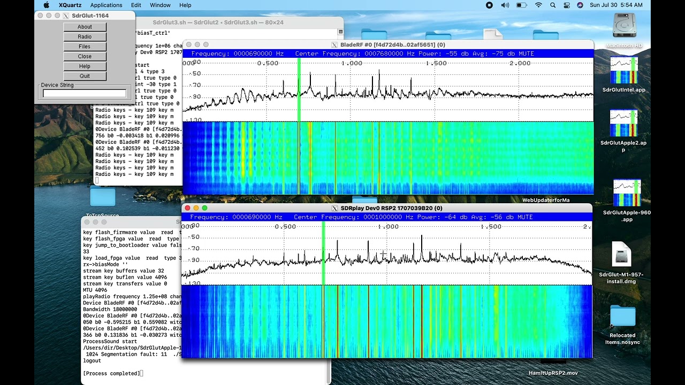Click the green tuning marker in SDRplay spectrum
Image resolution: width=685 pixels, height=385 pixels.
pyautogui.click(x=323, y=253)
